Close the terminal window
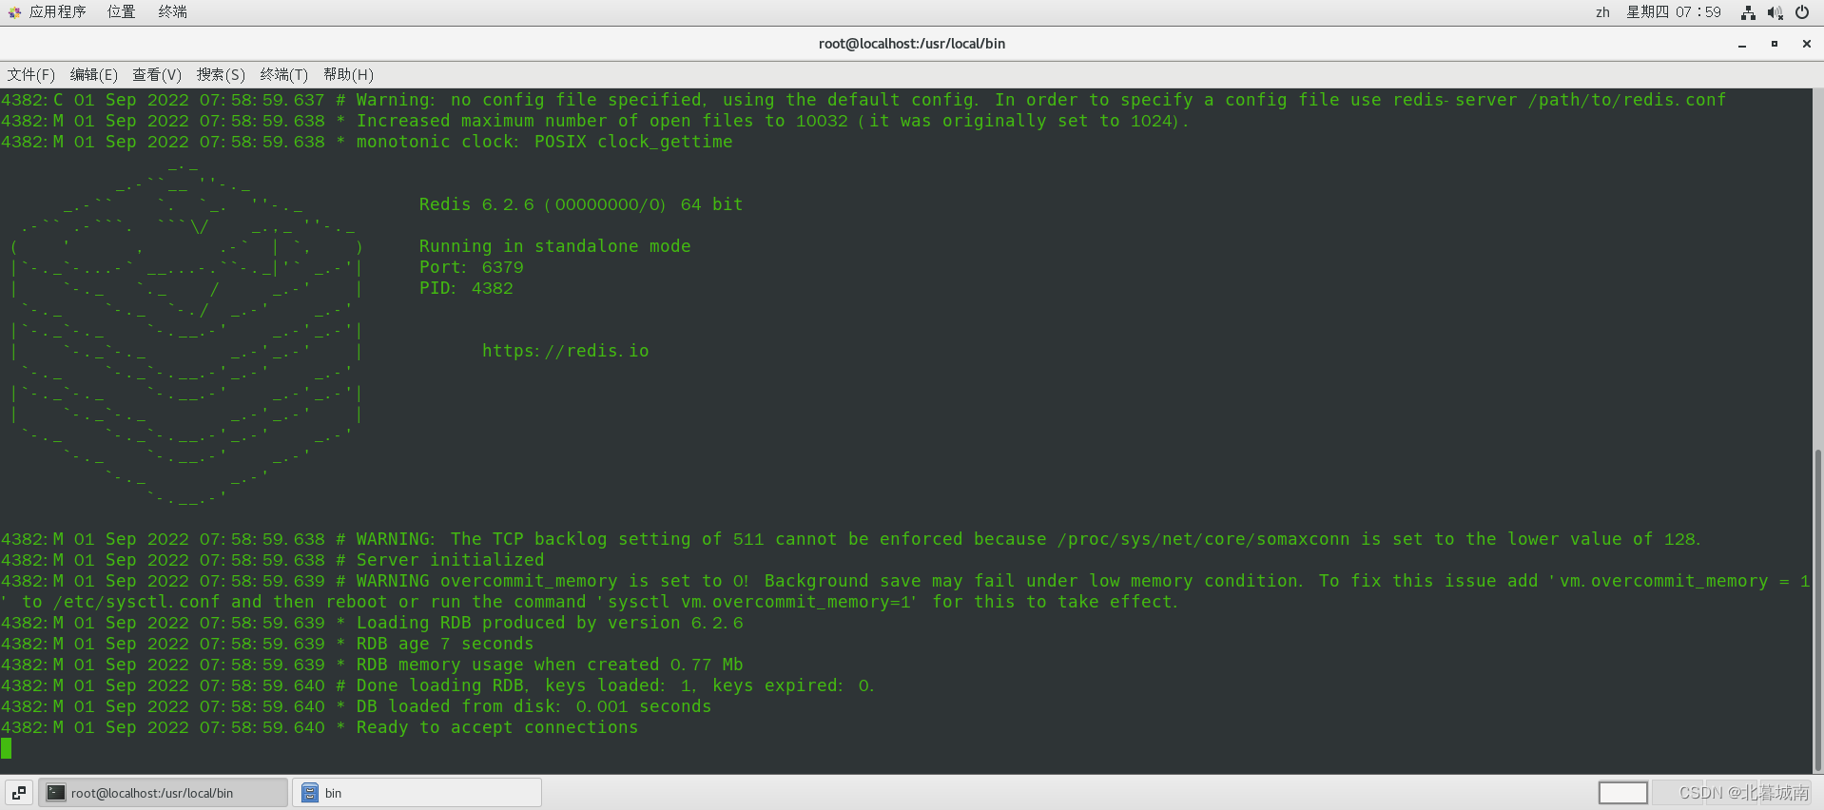The image size is (1824, 810). click(1806, 44)
